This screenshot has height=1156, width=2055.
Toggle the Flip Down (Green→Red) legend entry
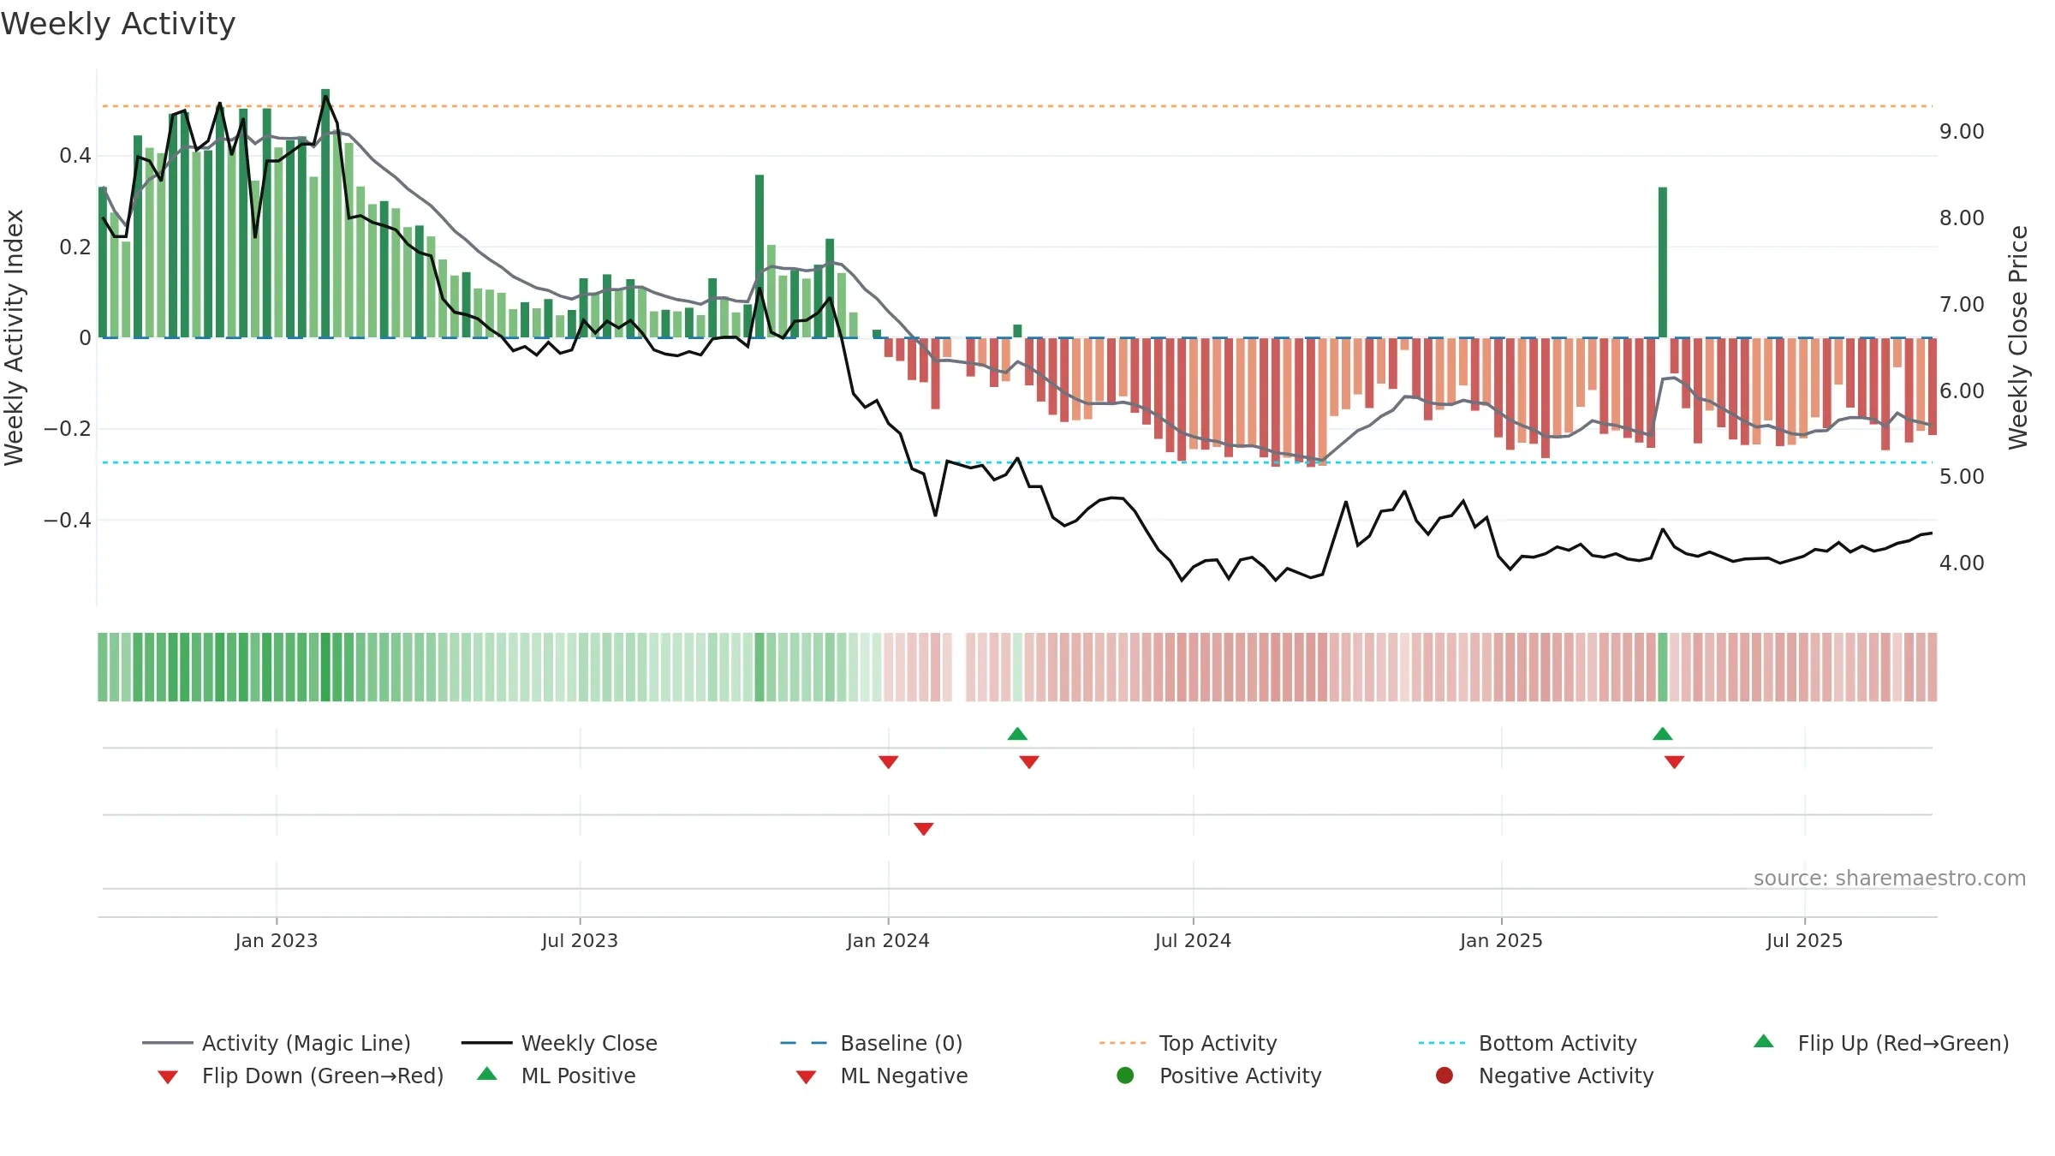pyautogui.click(x=300, y=1076)
